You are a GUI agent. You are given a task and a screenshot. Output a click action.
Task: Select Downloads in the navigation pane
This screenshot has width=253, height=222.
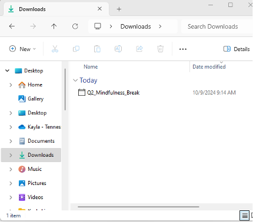click(x=41, y=155)
